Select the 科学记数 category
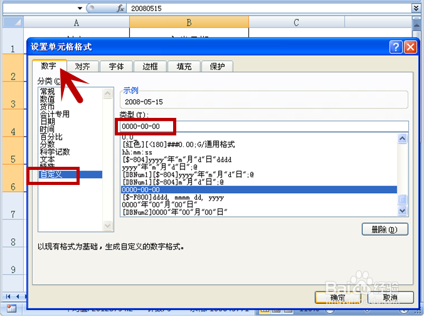The image size is (424, 316). click(x=55, y=152)
